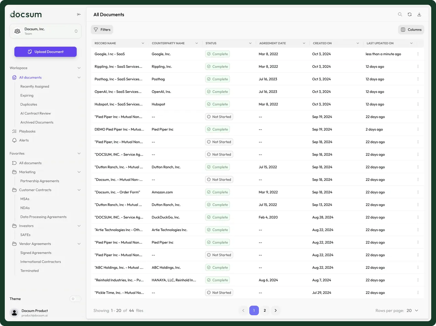Image resolution: width=436 pixels, height=326 pixels.
Task: Open Status column header dropdown
Action: point(250,43)
